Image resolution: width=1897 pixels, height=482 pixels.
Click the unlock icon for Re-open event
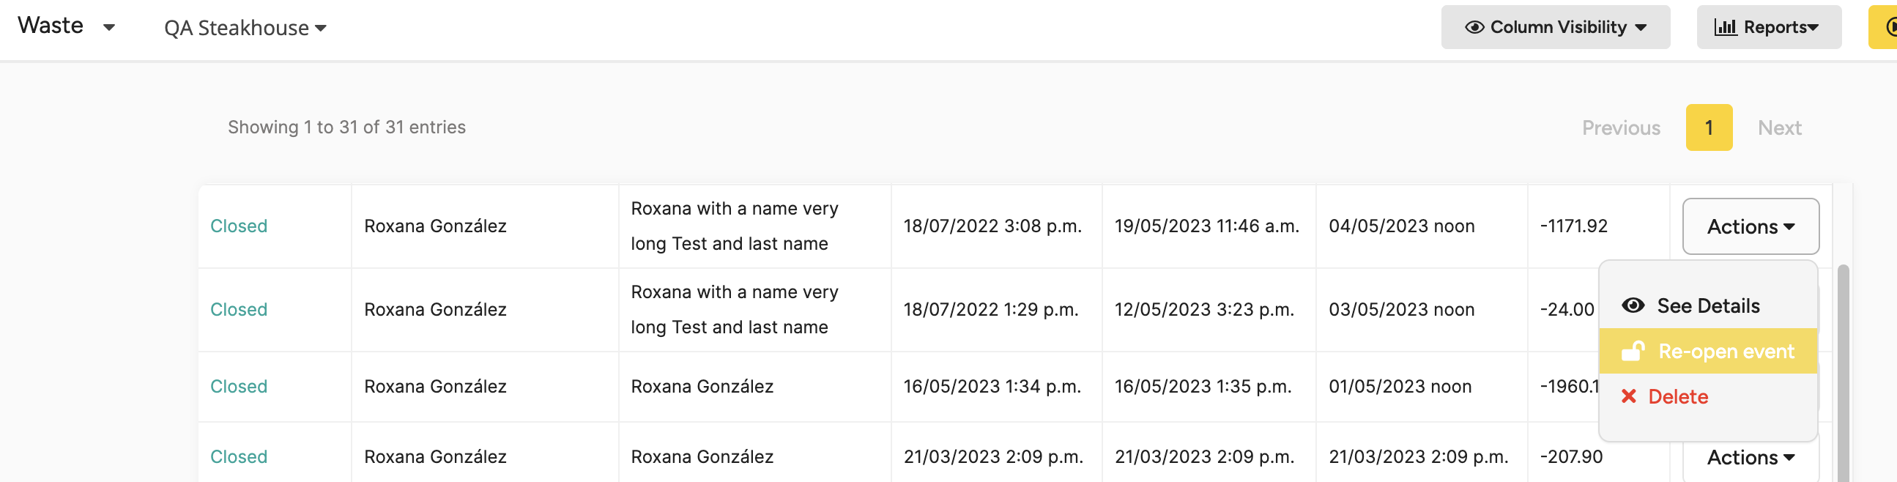click(1633, 351)
